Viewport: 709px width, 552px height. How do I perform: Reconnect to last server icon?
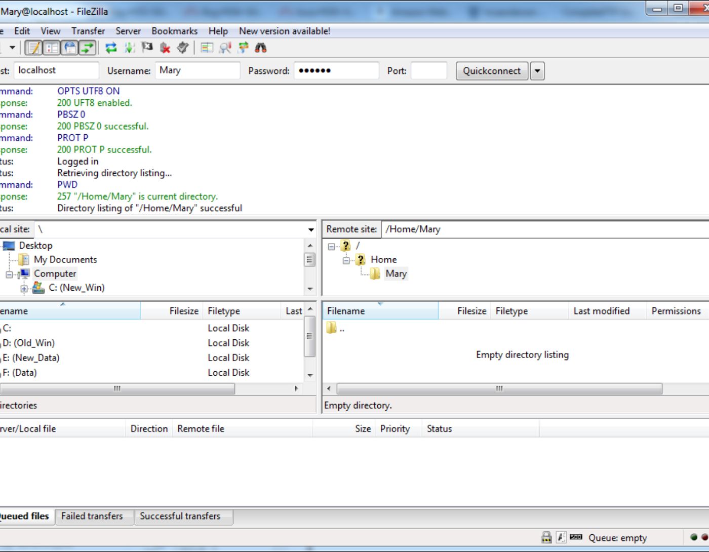click(x=183, y=48)
